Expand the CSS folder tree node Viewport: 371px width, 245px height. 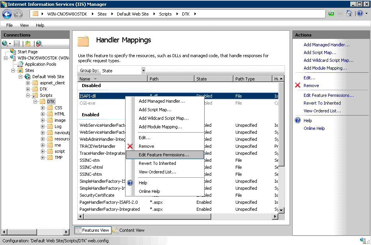[x=42, y=108]
